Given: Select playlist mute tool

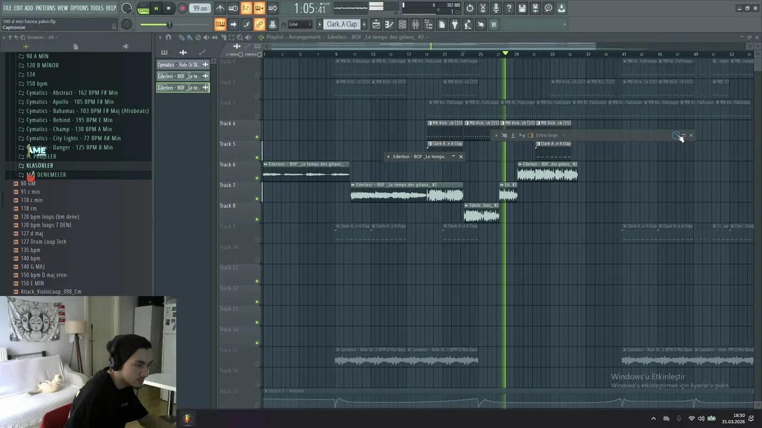Looking at the screenshot, I should click(207, 37).
